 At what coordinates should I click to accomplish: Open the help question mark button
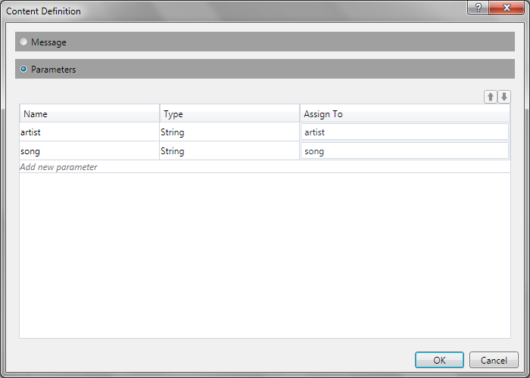[x=479, y=8]
